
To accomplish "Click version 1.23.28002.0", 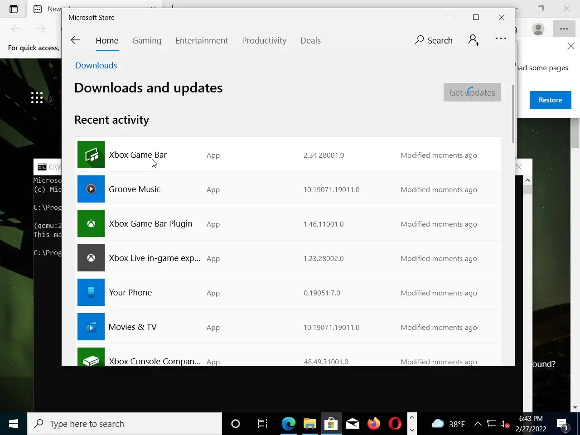I will [324, 258].
